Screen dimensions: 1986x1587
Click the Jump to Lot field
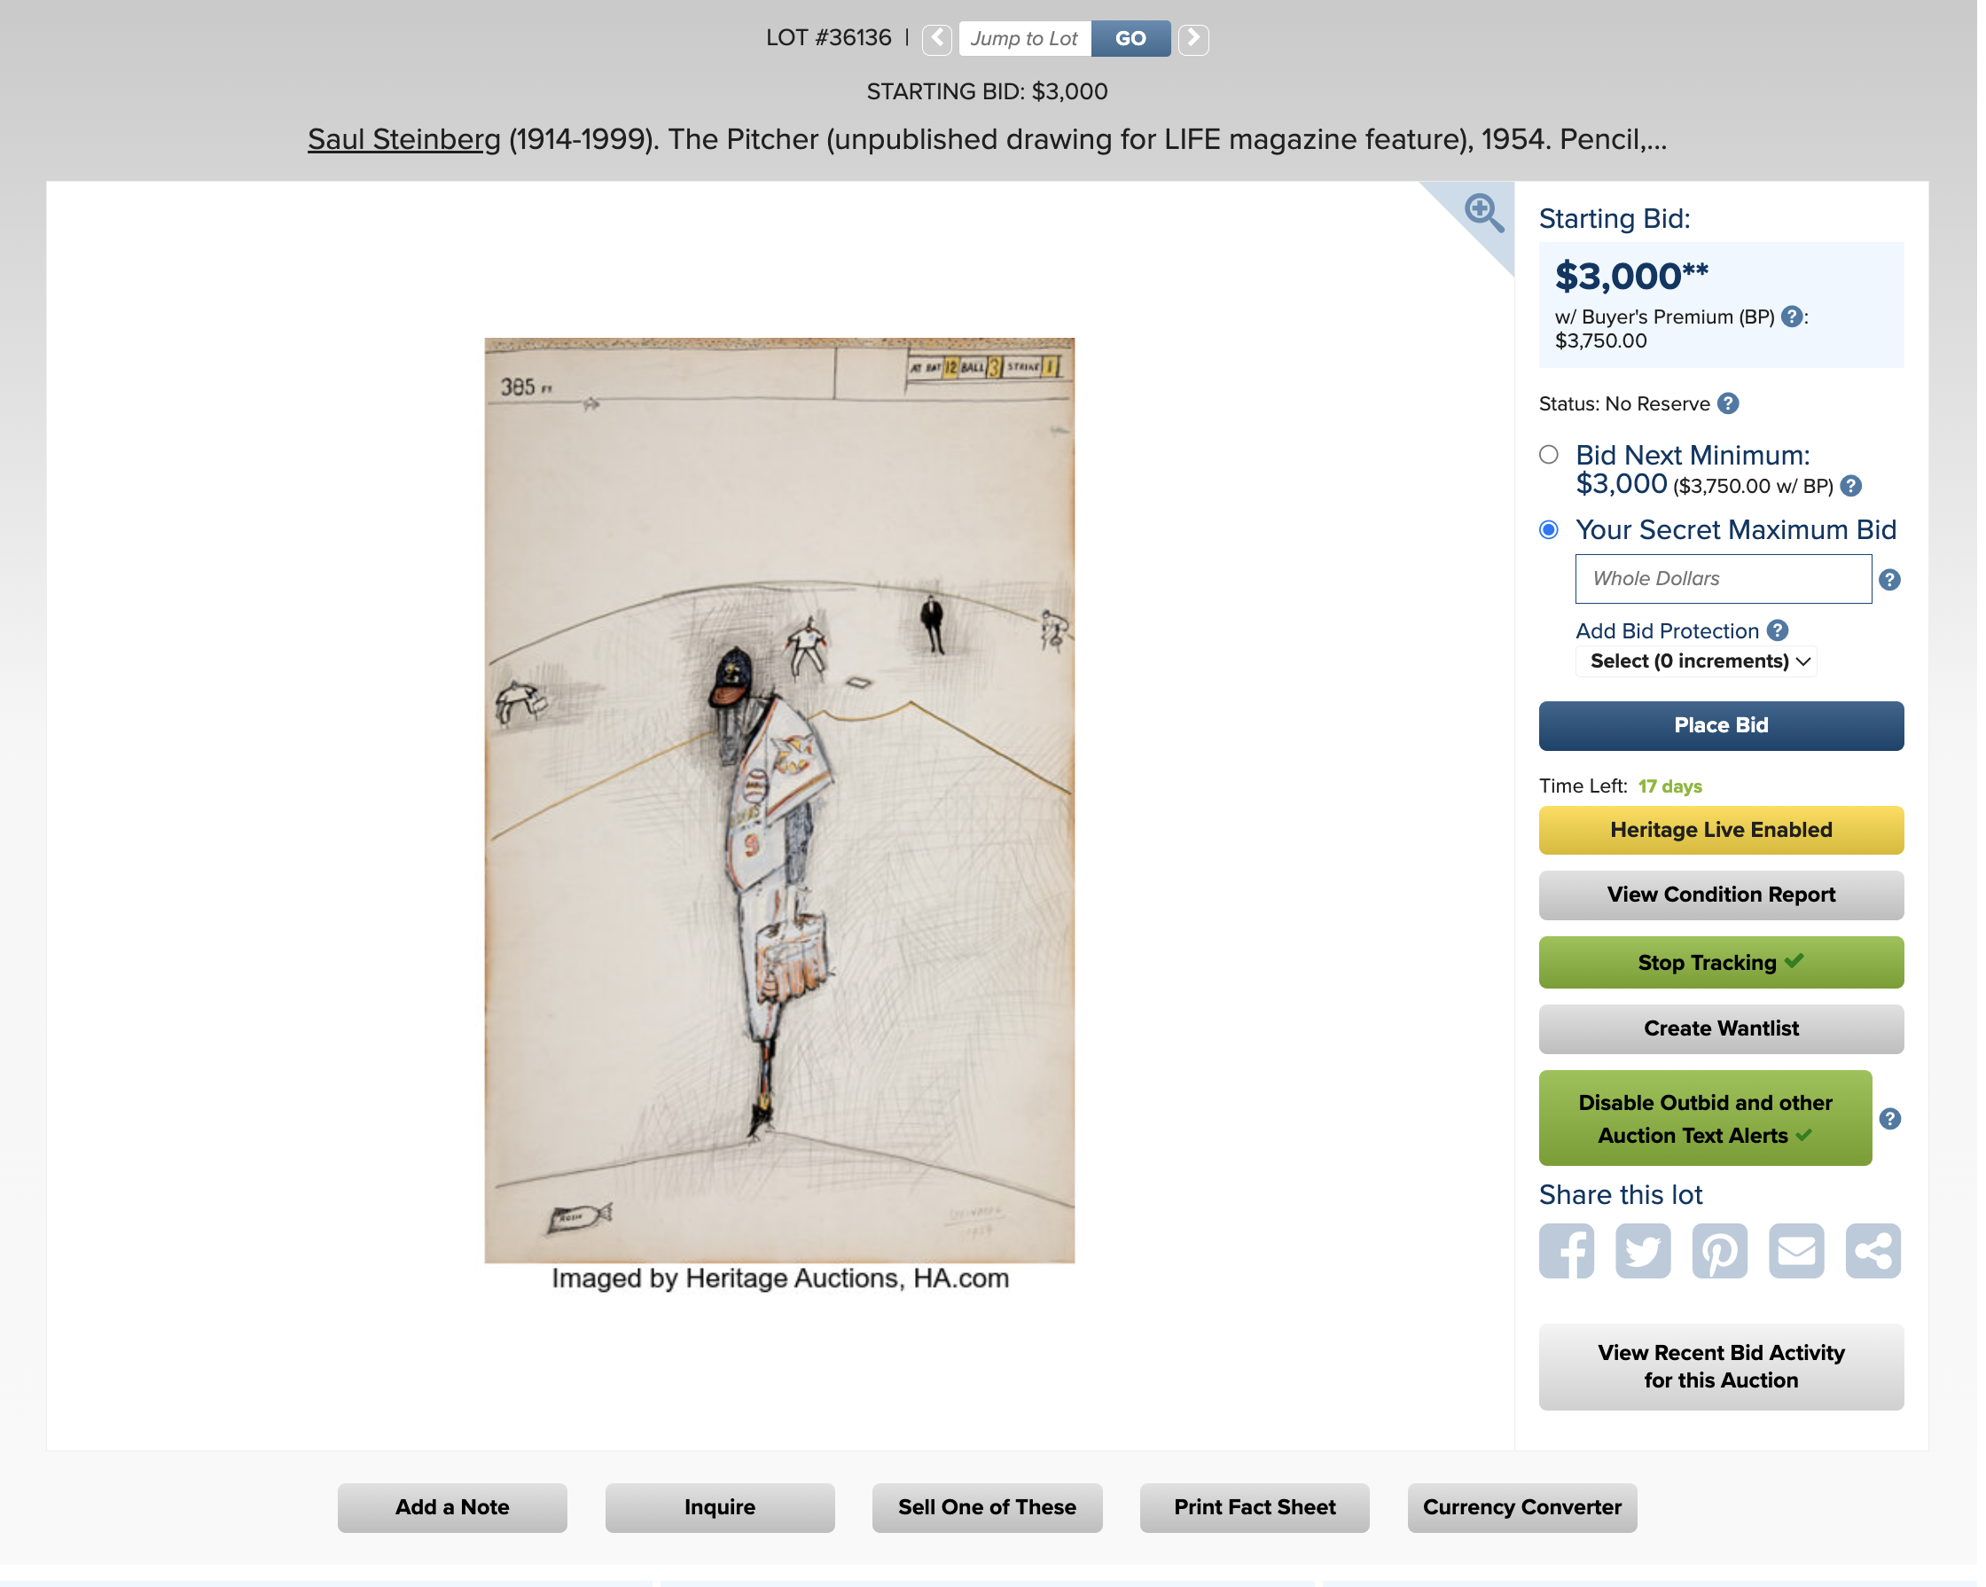[x=1024, y=39]
